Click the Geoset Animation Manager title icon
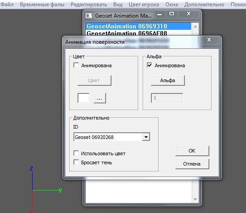 [x=89, y=15]
